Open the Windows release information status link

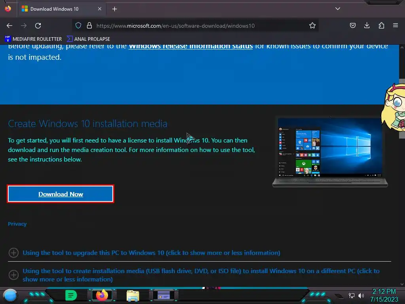point(191,46)
